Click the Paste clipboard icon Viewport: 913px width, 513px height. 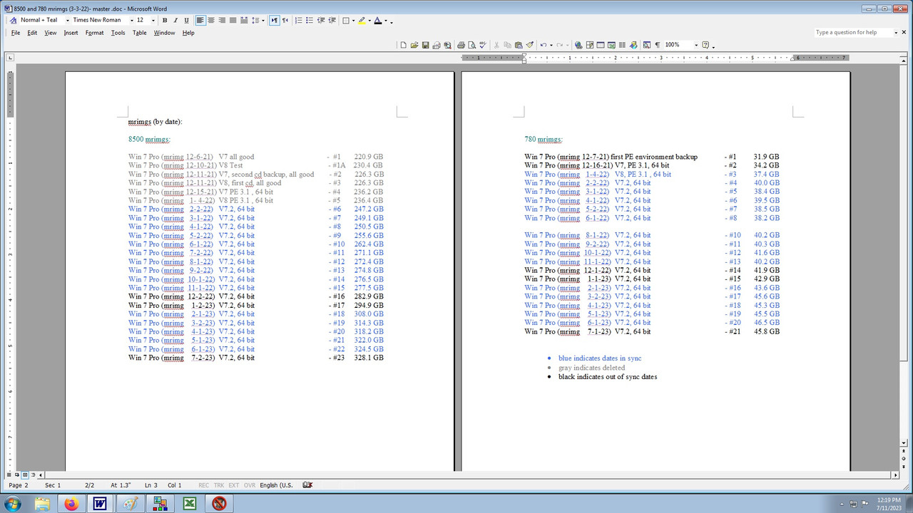point(519,45)
